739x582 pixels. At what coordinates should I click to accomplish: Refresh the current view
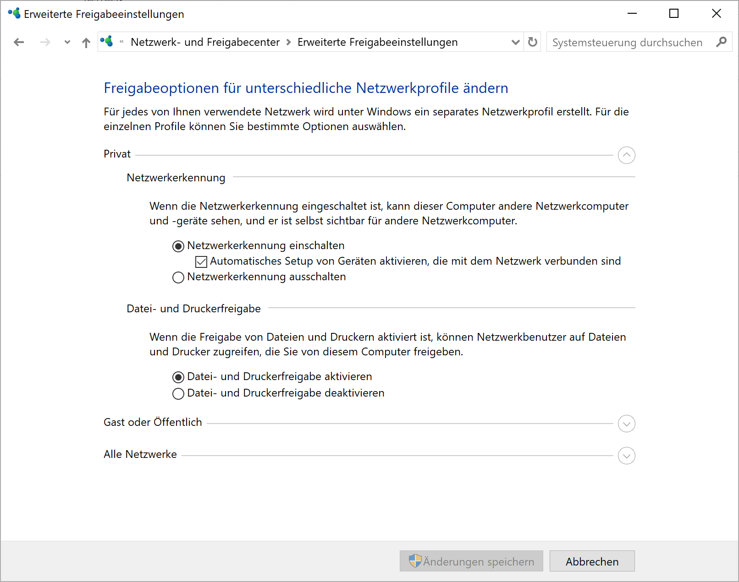click(532, 42)
